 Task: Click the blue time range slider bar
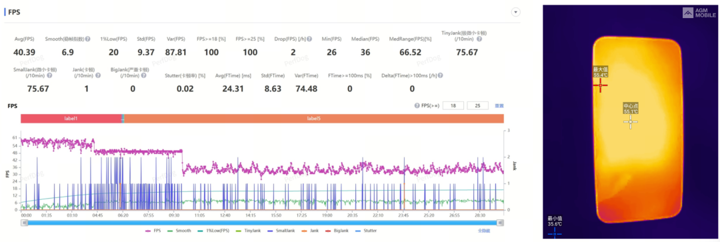262,222
